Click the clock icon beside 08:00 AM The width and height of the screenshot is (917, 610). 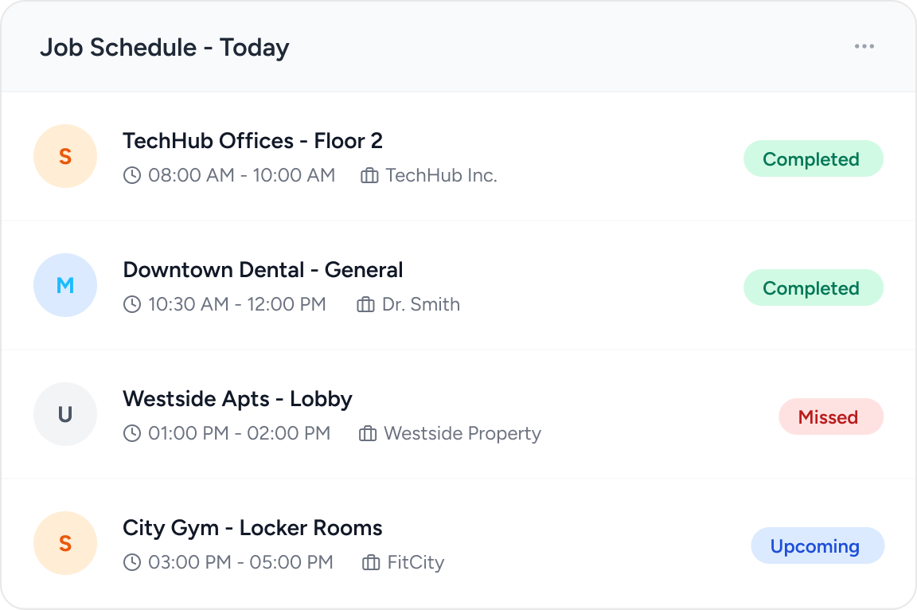point(132,175)
